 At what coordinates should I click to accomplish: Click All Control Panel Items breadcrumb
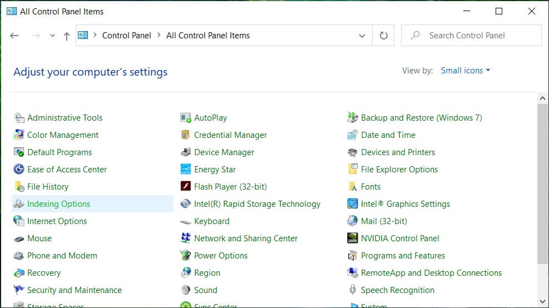(208, 36)
